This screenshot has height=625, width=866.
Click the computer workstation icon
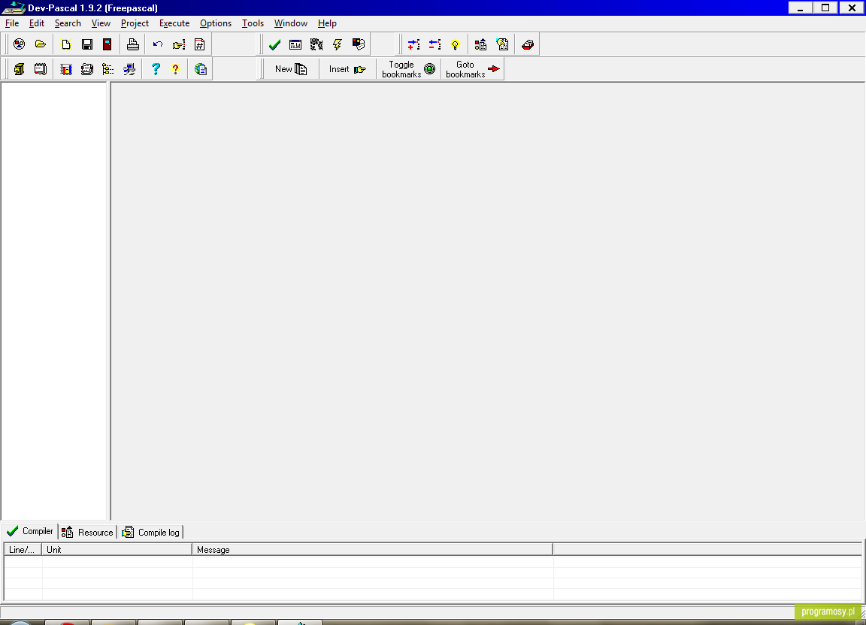click(x=129, y=69)
